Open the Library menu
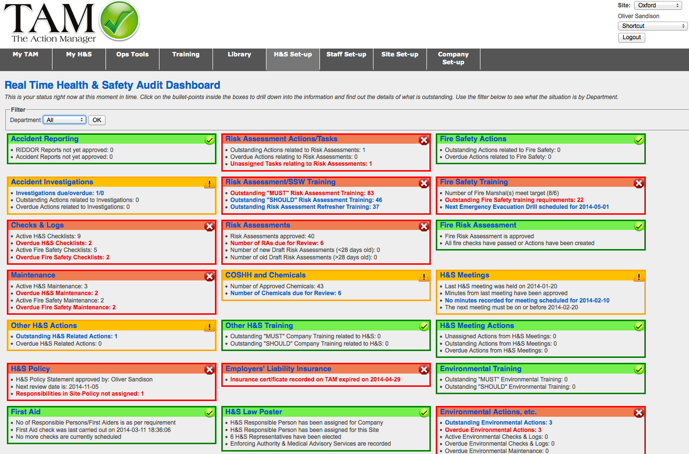The height and width of the screenshot is (454, 689). pos(239,59)
